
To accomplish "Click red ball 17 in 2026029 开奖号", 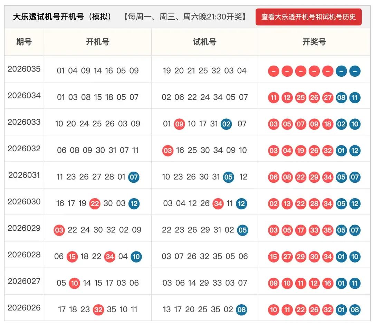I will click(301, 230).
